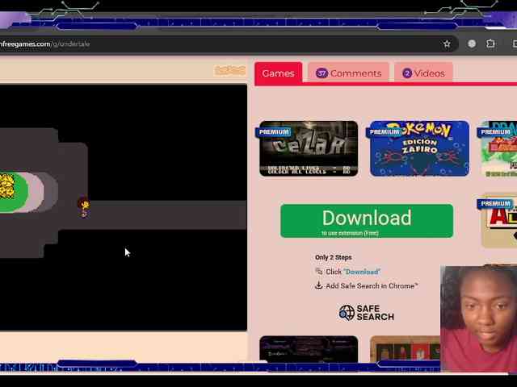Click the Safe Search logo
Viewport: 517px width, 387px height.
(366, 313)
